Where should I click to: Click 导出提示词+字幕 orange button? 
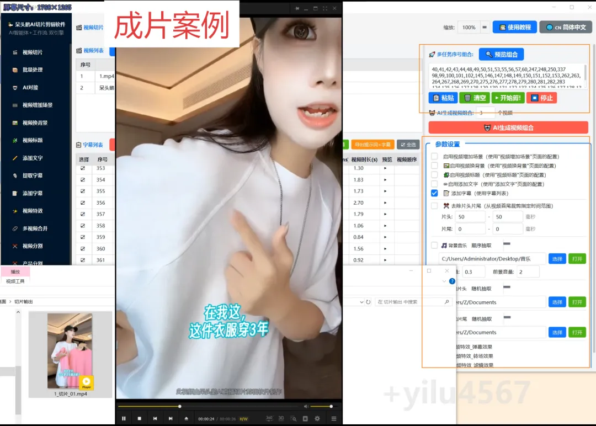pos(372,145)
